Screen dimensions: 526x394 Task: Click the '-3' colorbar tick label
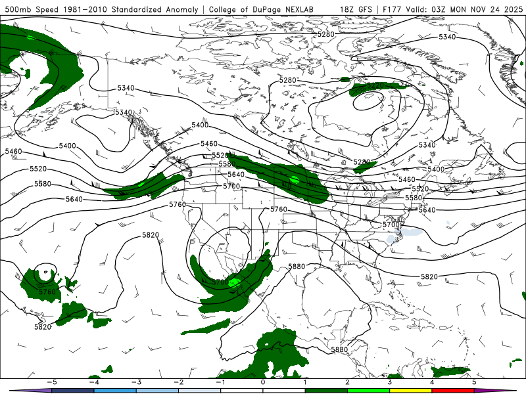point(136,382)
